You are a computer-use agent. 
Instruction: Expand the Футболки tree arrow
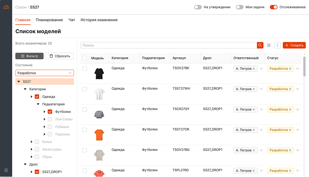coord(44,112)
